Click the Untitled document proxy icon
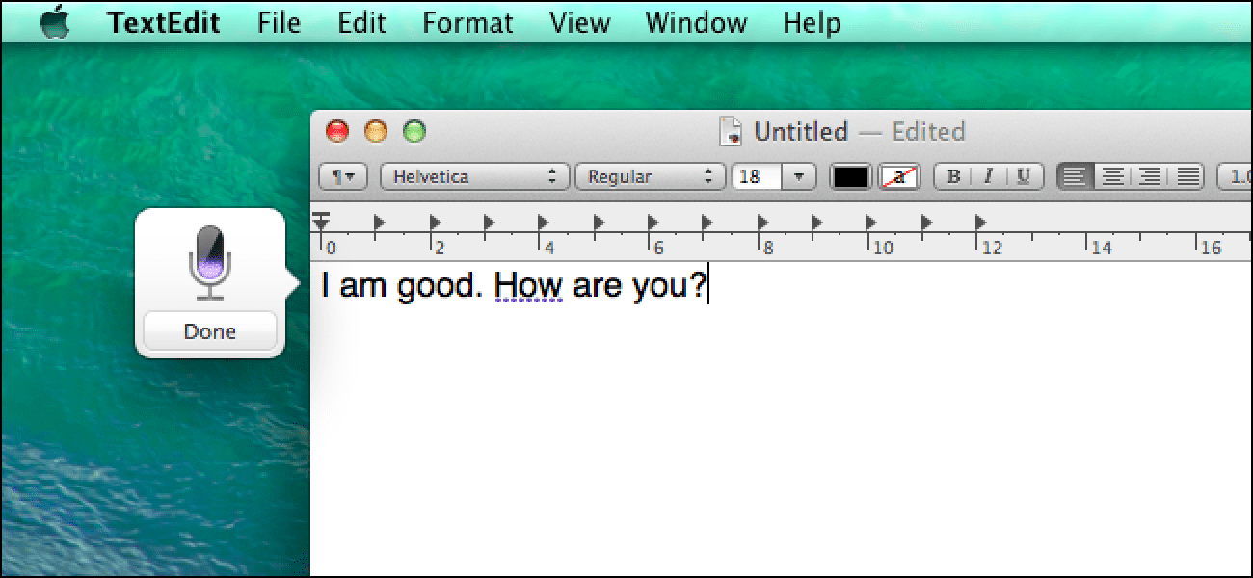The width and height of the screenshot is (1253, 578). click(x=732, y=132)
